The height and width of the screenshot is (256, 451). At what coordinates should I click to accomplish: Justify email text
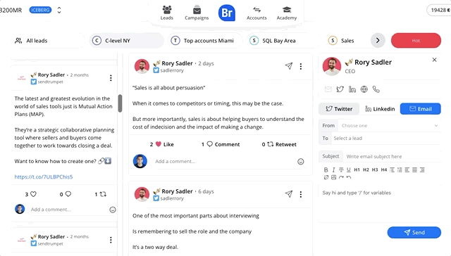414,169
